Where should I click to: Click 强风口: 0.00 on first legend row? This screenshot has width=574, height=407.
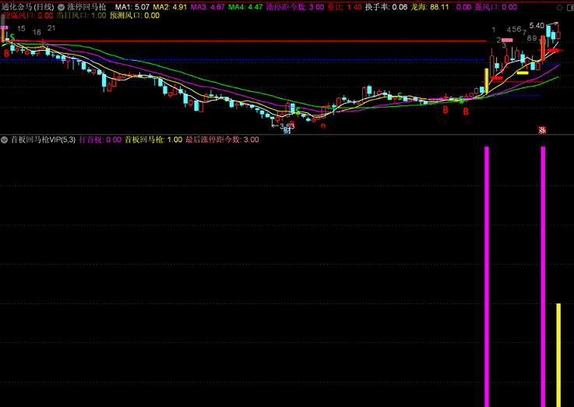pos(495,7)
